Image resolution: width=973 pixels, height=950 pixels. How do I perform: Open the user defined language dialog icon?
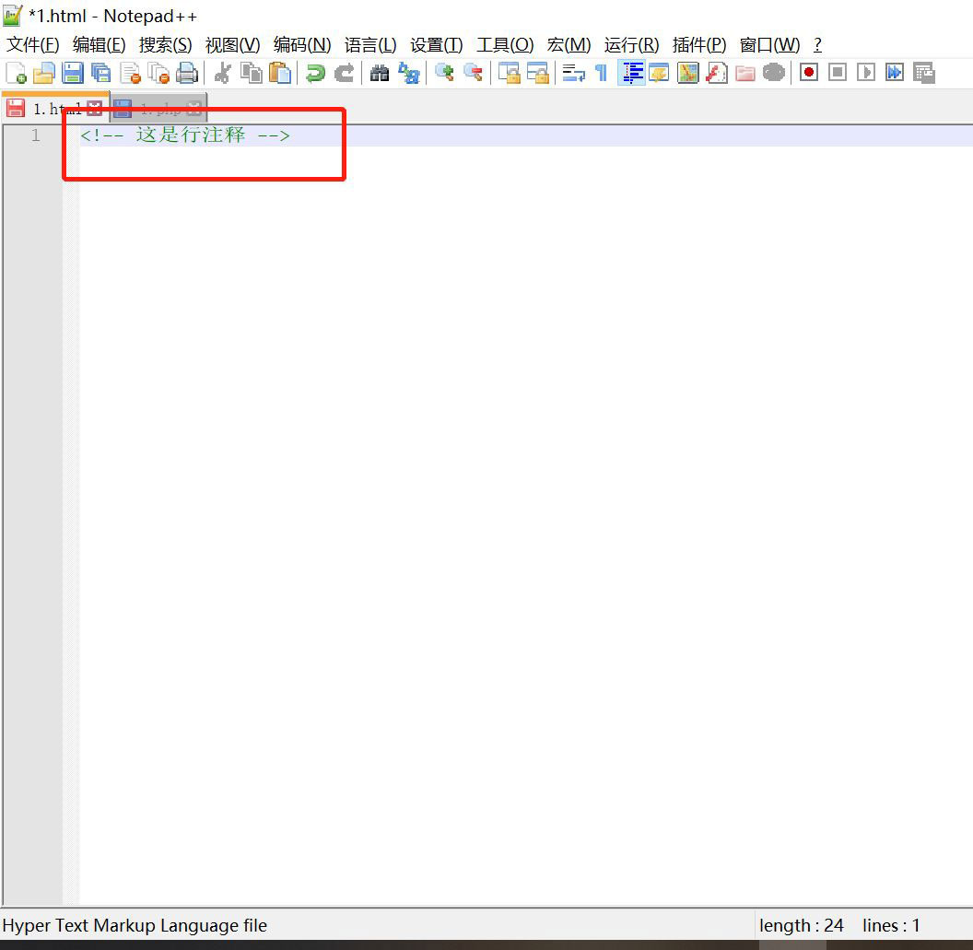[x=659, y=73]
